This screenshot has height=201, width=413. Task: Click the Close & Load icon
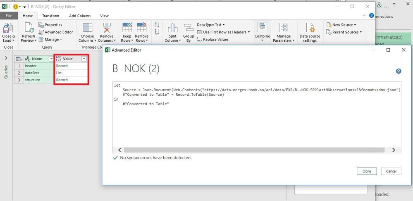click(8, 28)
